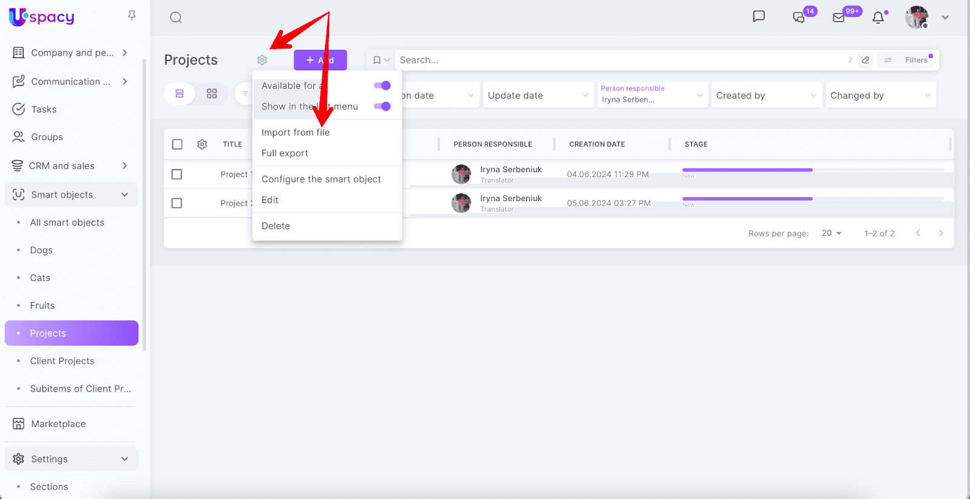Collapse the Smart objects section chevron
Screen dimensions: 970x499
tap(125, 195)
